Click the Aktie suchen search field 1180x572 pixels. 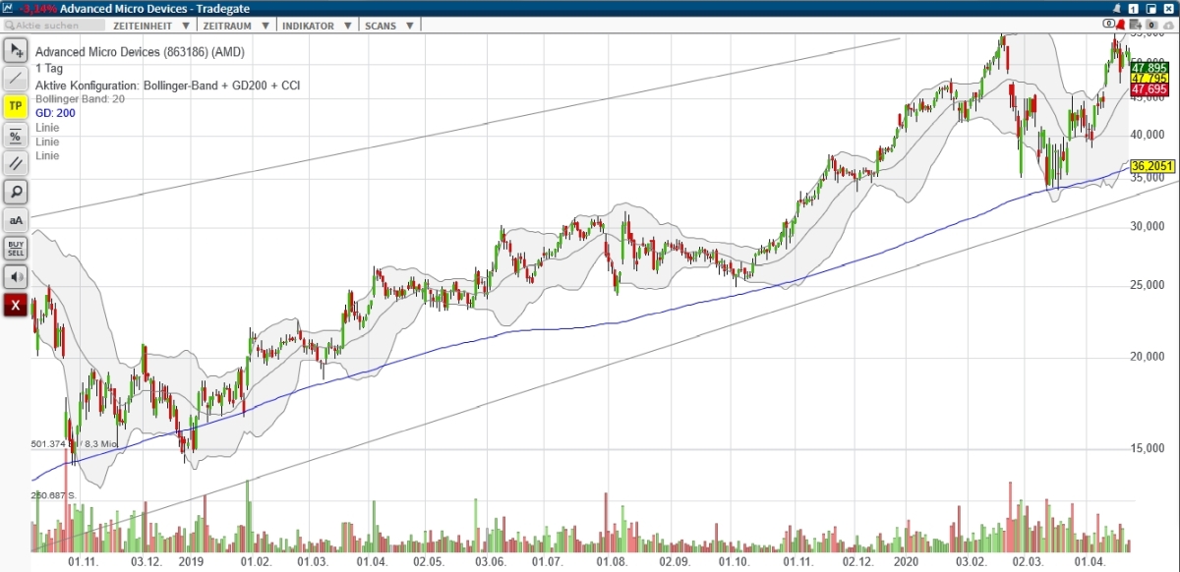[x=54, y=24]
